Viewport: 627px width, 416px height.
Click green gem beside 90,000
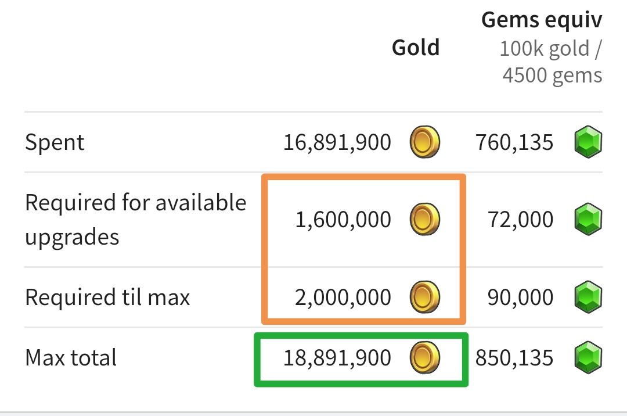click(588, 297)
